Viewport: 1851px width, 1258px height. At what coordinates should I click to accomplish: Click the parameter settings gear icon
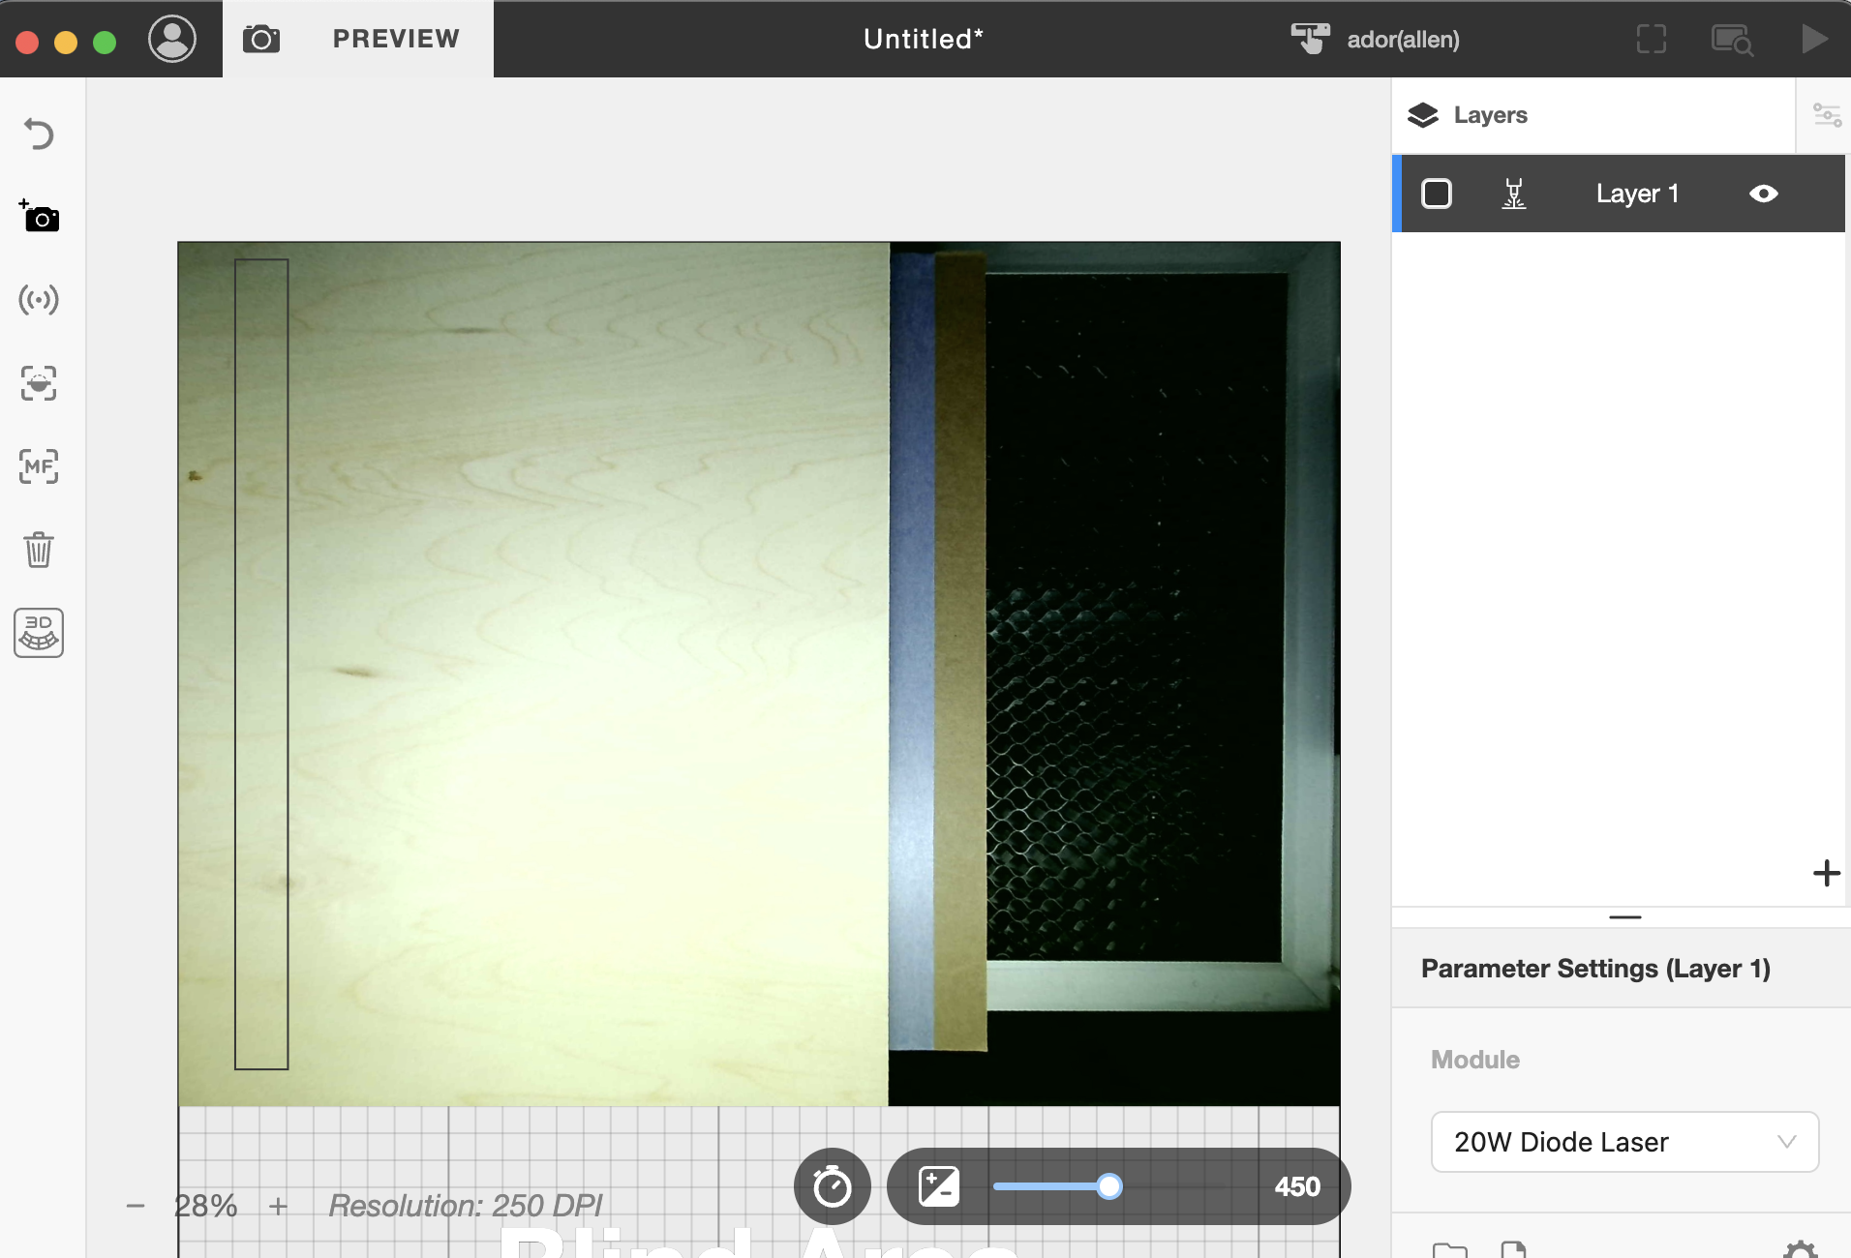click(1801, 1249)
